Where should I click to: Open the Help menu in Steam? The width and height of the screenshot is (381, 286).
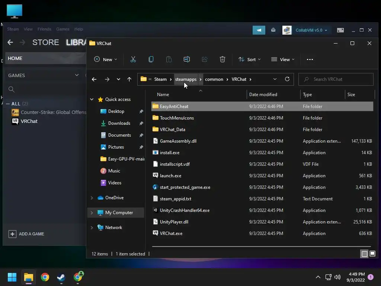point(79,29)
